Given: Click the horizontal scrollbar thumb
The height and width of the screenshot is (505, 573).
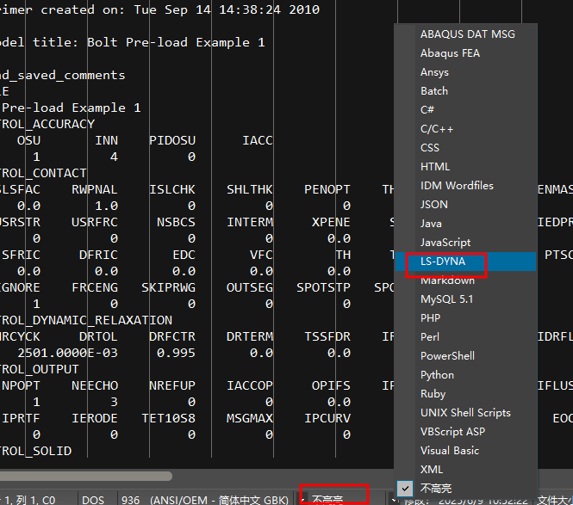Looking at the screenshot, I should (86, 476).
